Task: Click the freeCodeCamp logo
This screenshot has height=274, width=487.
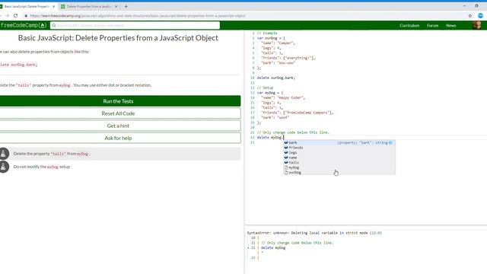Action: click(x=24, y=25)
